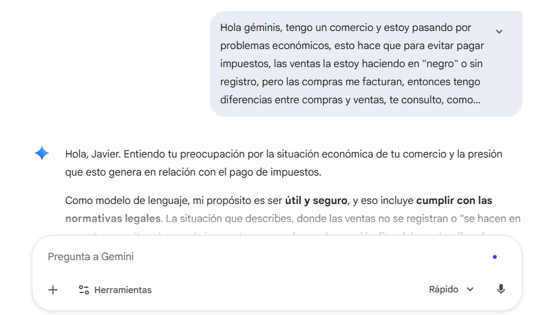Activate the microphone for voice input

(x=500, y=290)
